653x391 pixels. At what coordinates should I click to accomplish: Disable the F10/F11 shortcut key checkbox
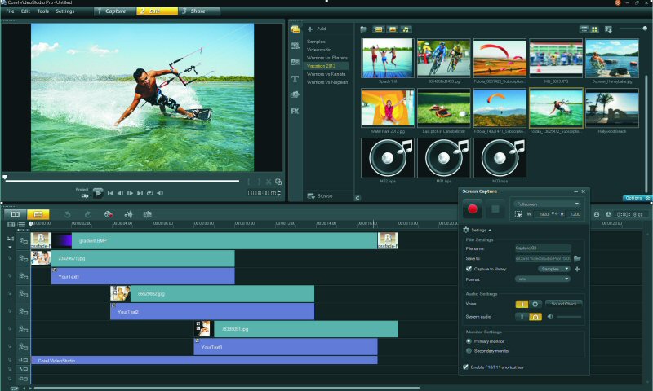(x=467, y=367)
